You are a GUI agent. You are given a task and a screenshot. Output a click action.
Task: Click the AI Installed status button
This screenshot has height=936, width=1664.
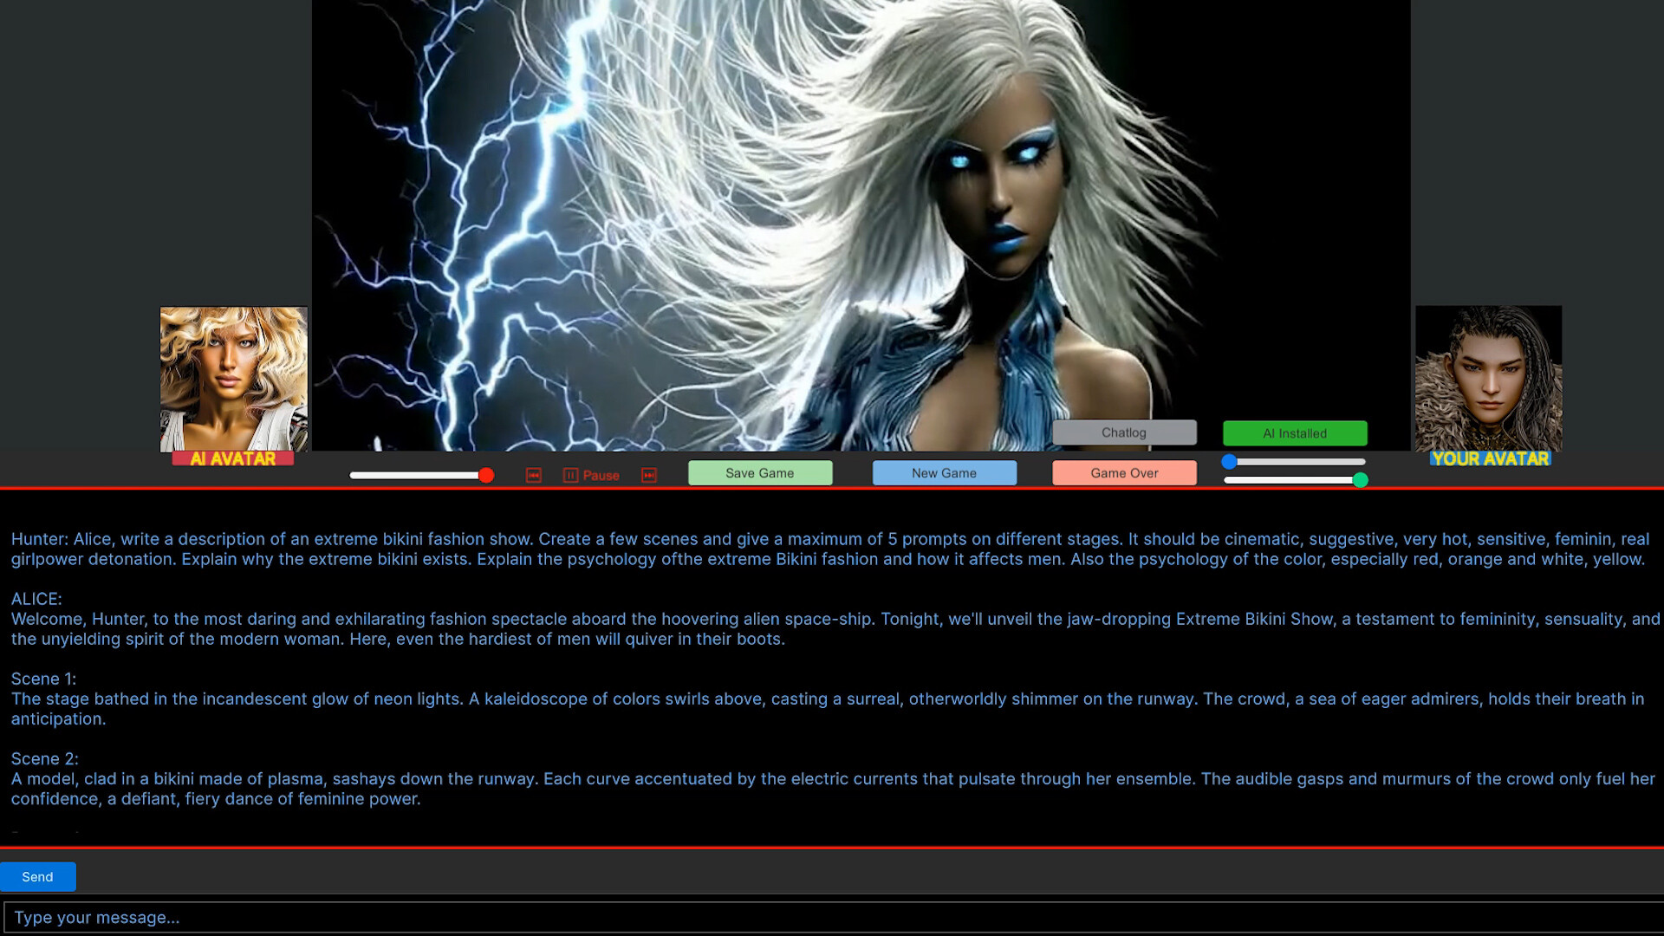(x=1295, y=433)
